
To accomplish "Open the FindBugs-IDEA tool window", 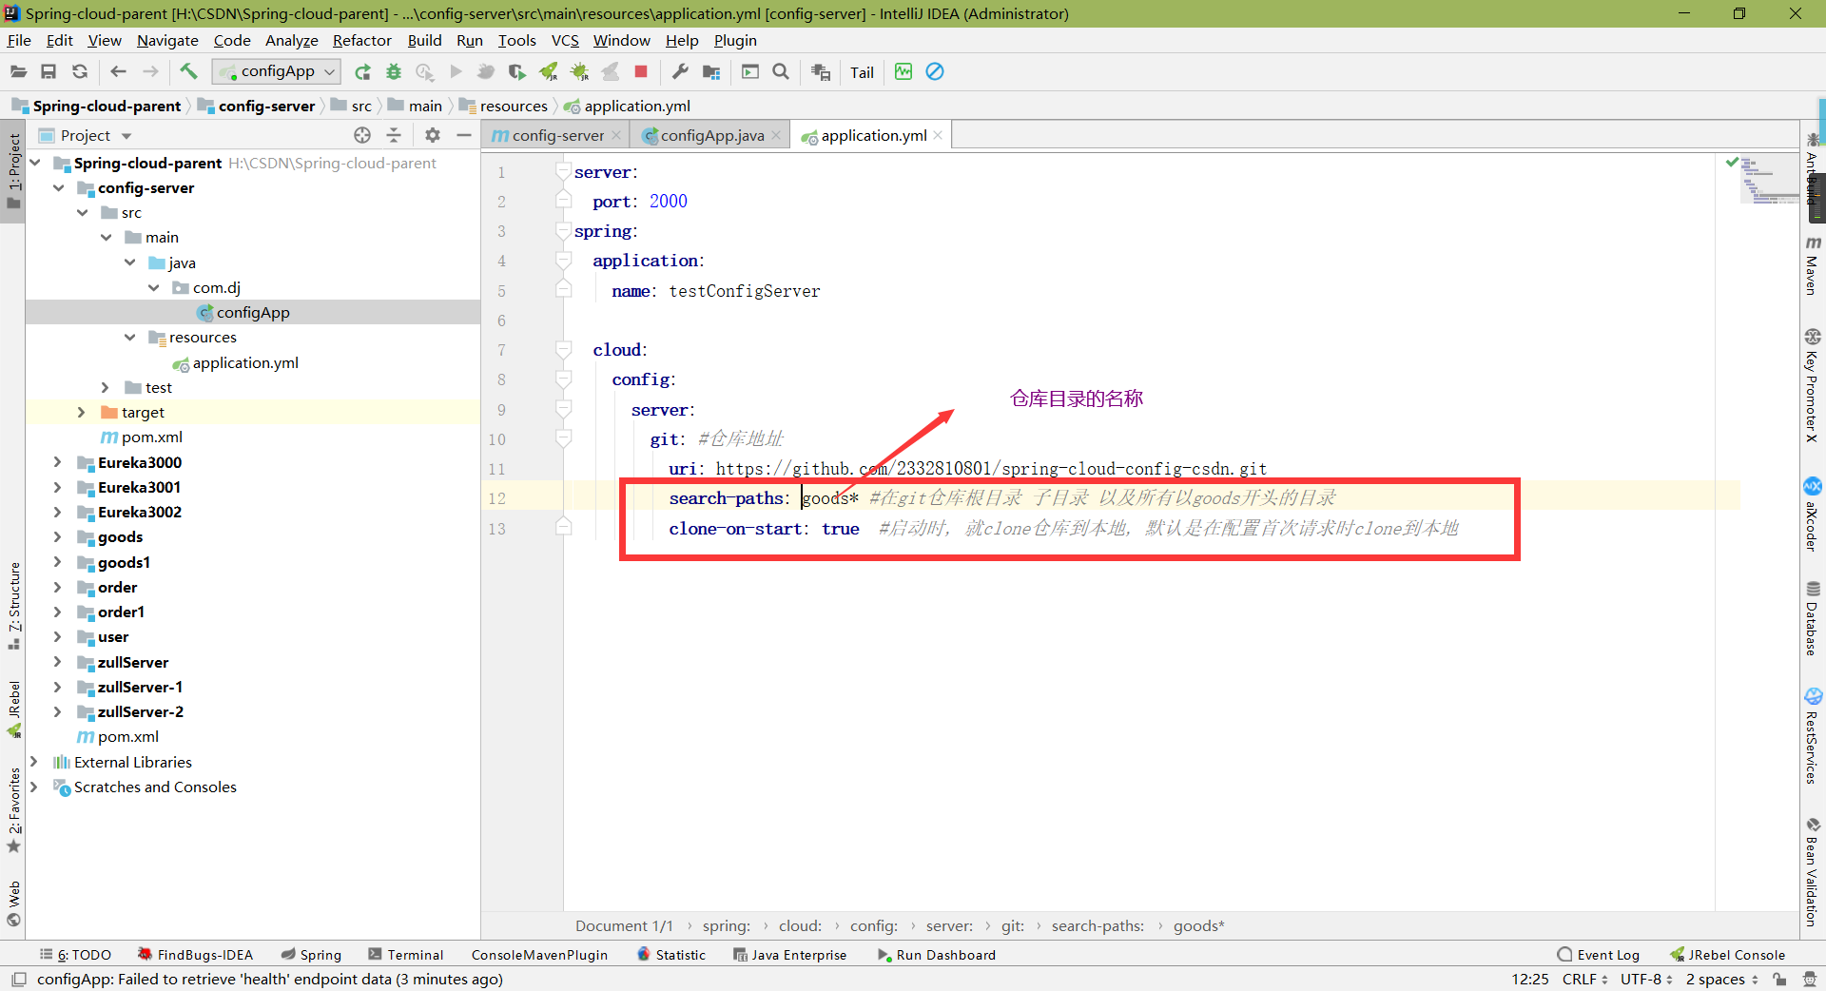I will [195, 955].
